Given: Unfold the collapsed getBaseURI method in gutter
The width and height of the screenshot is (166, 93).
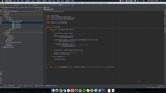Looking at the screenshot, I should click(x=46, y=67).
